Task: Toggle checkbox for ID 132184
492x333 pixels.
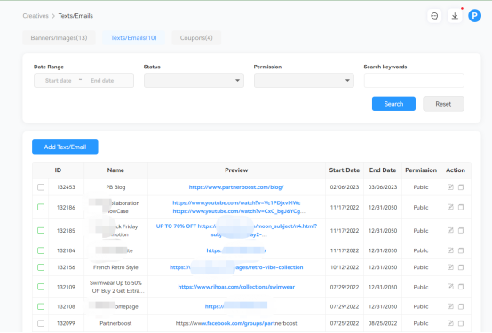Action: coord(41,250)
